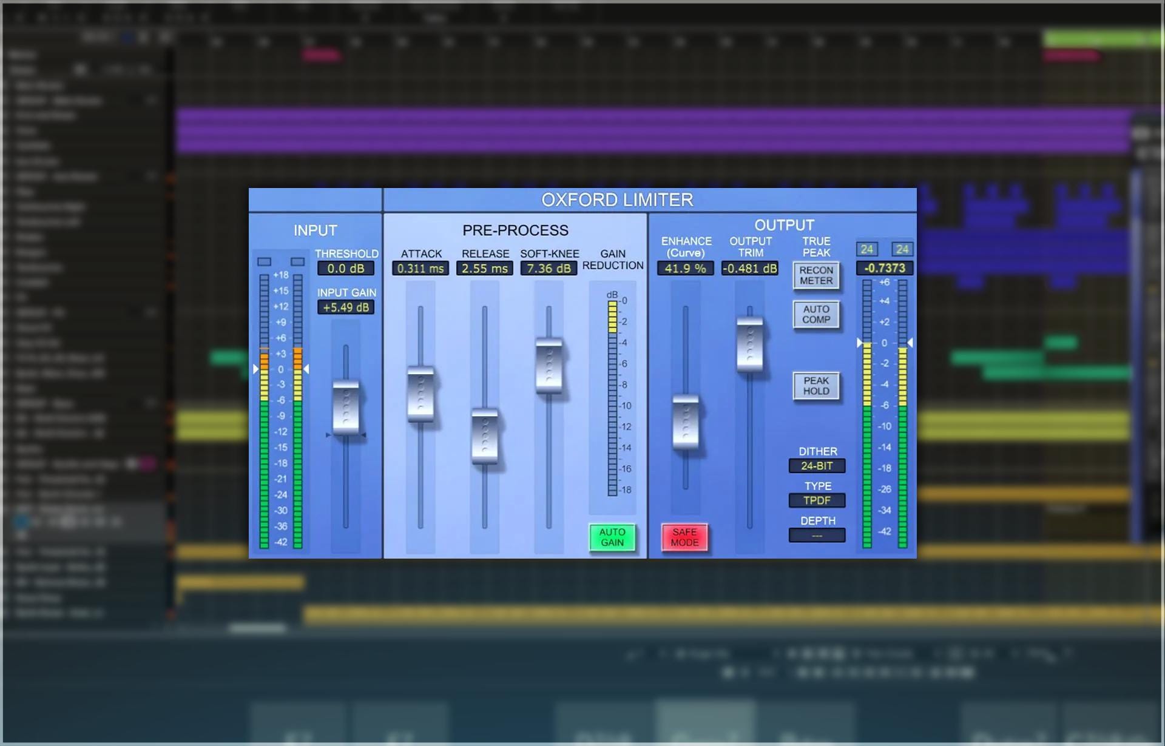
Task: Click the INPUT GAIN +5.49 dB field
Action: 346,307
